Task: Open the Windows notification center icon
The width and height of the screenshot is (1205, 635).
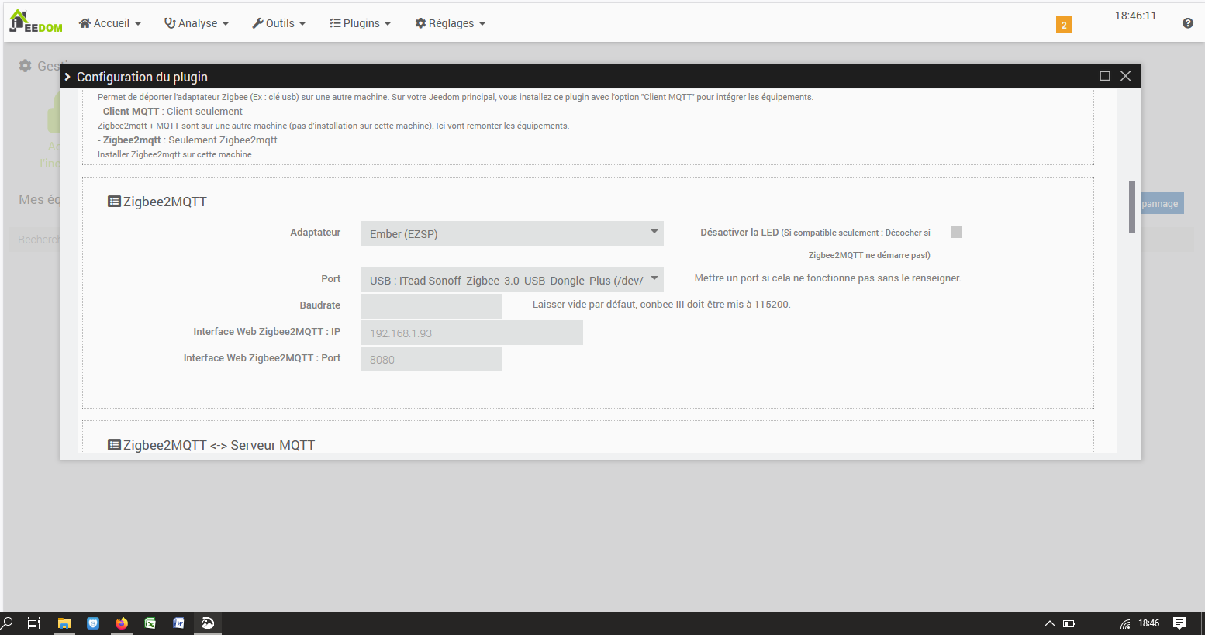Action: point(1179,623)
